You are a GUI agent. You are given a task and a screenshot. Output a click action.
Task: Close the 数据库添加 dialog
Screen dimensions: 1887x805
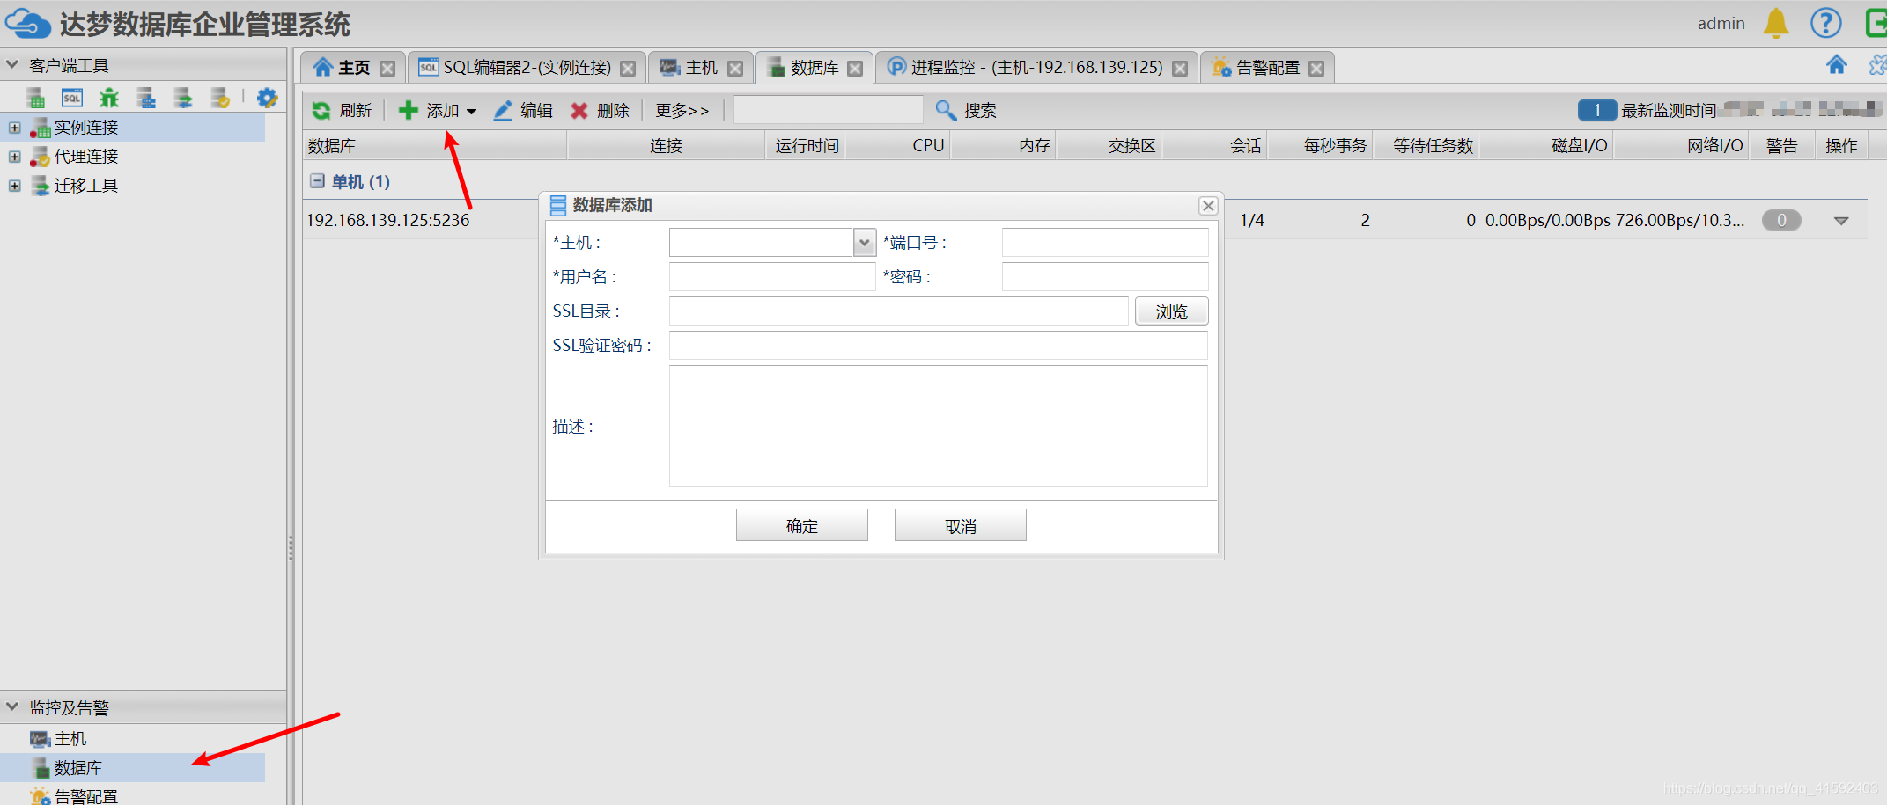[1208, 206]
